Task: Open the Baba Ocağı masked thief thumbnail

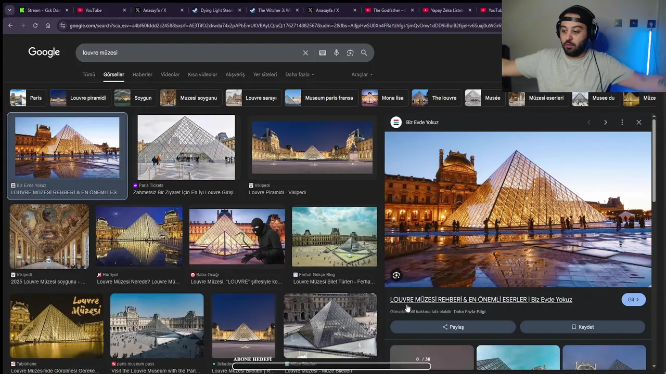Action: (x=237, y=237)
